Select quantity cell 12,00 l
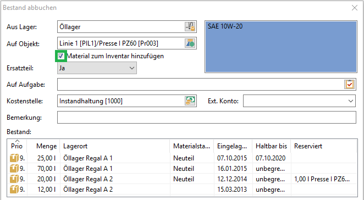This screenshot has height=200, width=364. [46, 190]
